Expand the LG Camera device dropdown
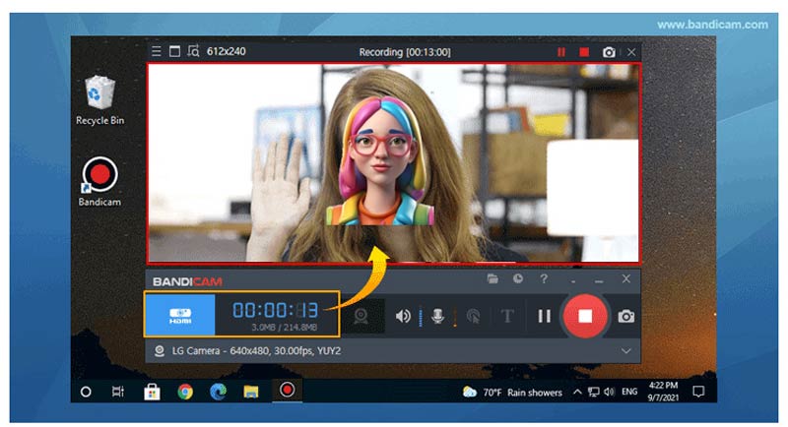Viewport: 788px width, 427px height. pyautogui.click(x=625, y=350)
